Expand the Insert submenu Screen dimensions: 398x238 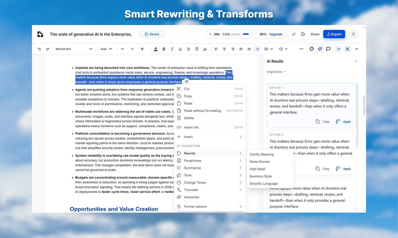coord(210,137)
